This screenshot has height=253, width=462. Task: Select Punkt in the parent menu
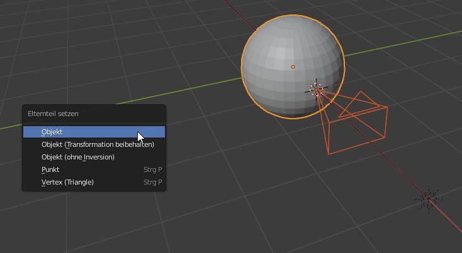coord(50,170)
